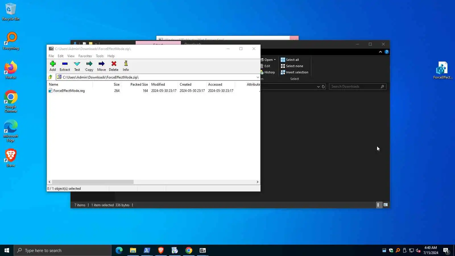Screen dimensions: 455x256
Task: Open File Explorer from the taskbar
Action: (x=133, y=250)
